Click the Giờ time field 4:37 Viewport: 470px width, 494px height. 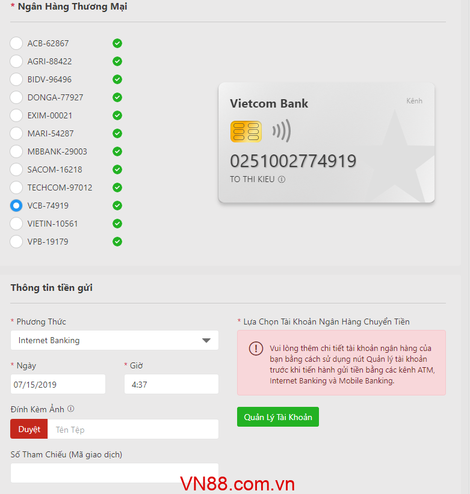click(x=172, y=384)
